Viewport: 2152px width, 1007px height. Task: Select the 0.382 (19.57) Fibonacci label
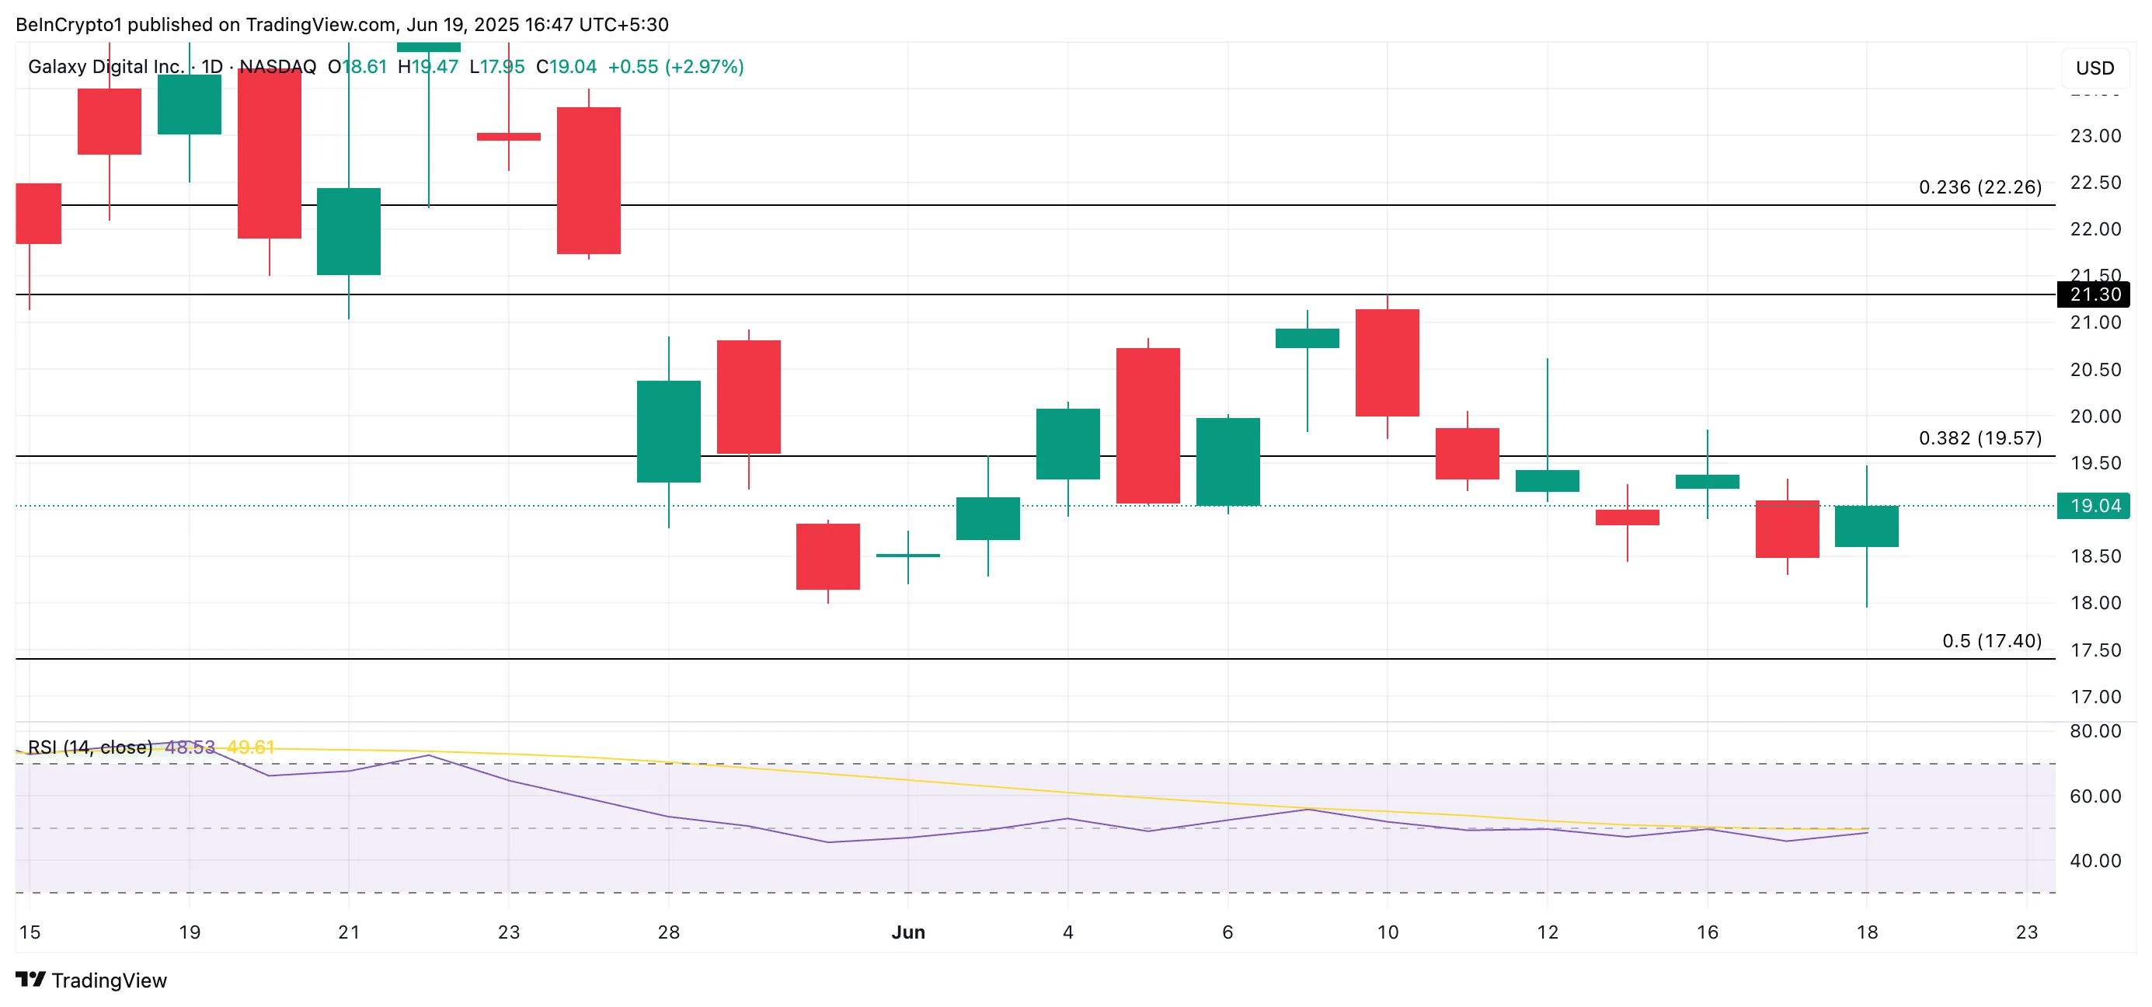1980,438
